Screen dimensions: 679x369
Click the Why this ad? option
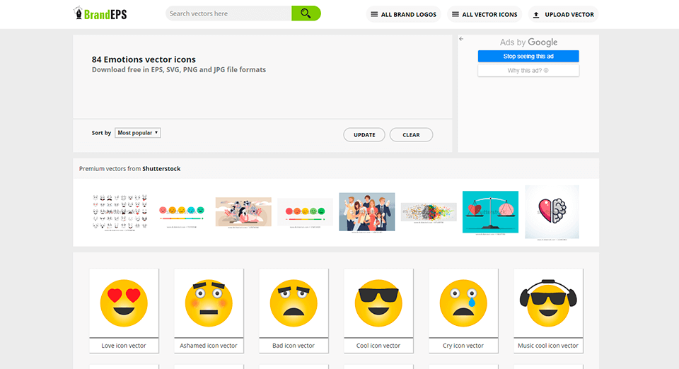528,71
